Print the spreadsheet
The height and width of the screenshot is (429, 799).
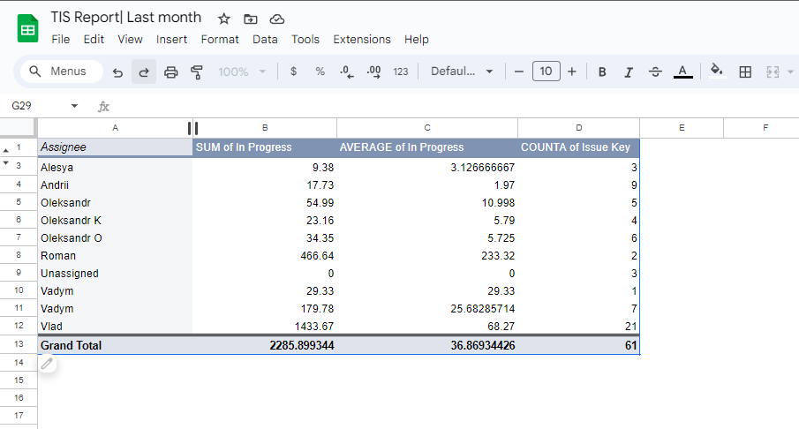(x=171, y=71)
